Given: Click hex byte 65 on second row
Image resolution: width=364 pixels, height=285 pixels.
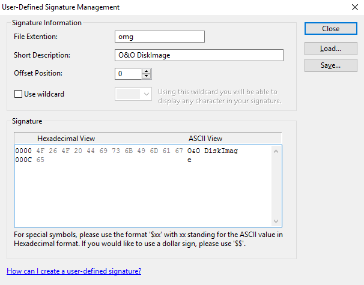Looking at the screenshot, I should tap(41, 160).
